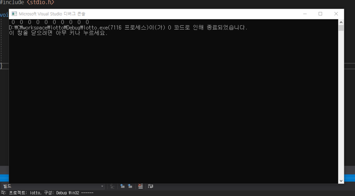
Task: Click the '이 창을 닫으려면 아무 키나 누르세요' line
Action: [58, 33]
